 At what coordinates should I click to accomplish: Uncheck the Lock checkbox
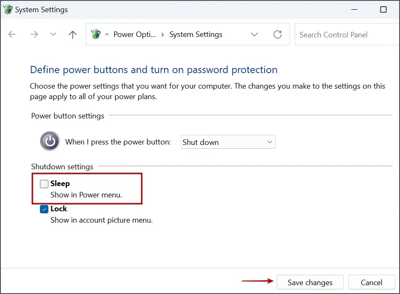44,209
